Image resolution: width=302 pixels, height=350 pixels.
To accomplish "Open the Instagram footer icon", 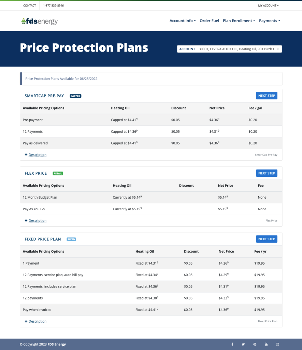I will (277, 344).
